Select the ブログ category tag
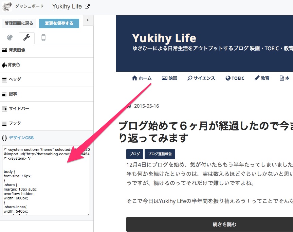 point(135,154)
